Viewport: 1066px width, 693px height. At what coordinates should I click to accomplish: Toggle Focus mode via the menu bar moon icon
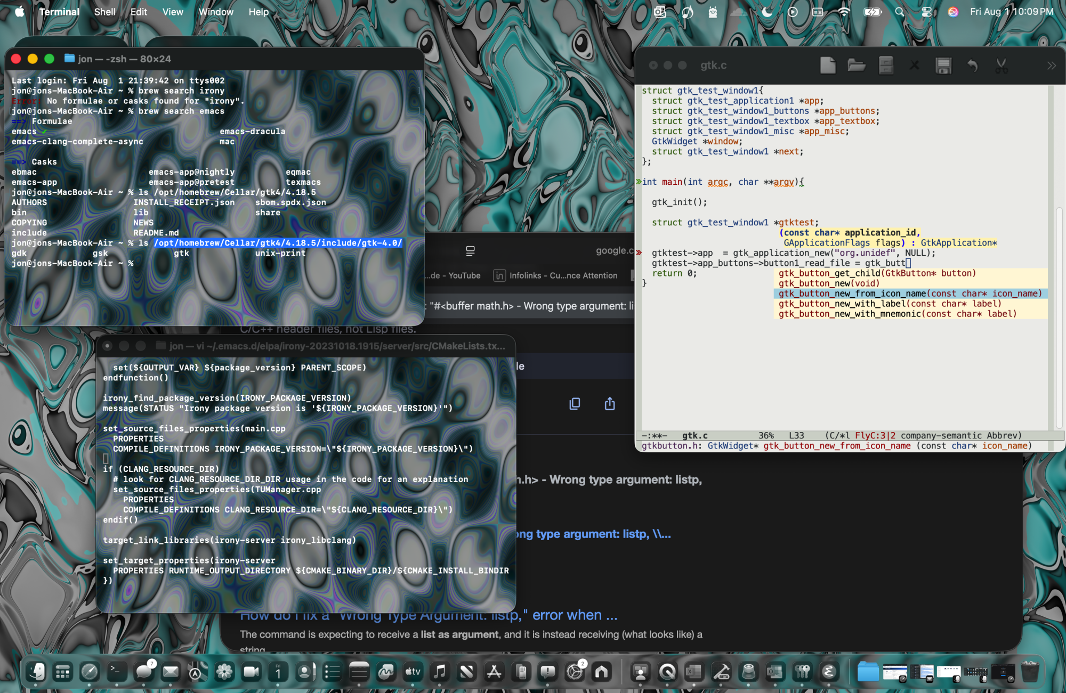767,12
